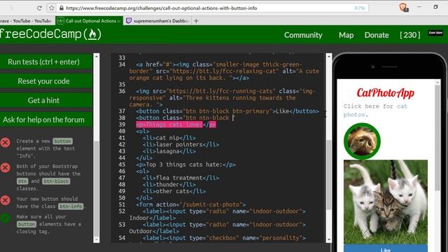
Task: Click the red X beside 'Both of your Bootstrap buttons' test
Action: (5, 168)
